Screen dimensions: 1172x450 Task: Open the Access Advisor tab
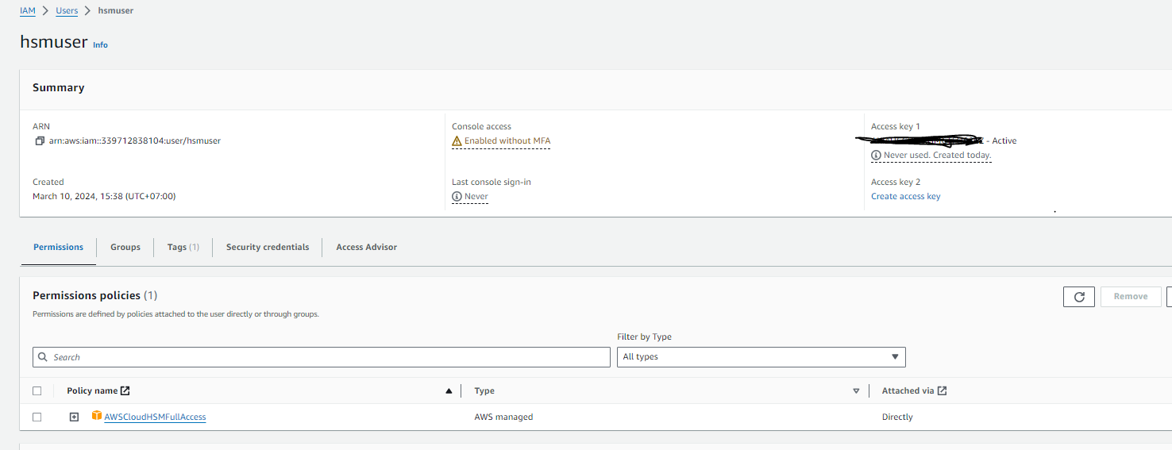click(366, 248)
